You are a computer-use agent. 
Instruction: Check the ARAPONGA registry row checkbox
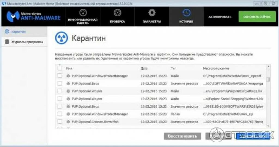coord(60,83)
